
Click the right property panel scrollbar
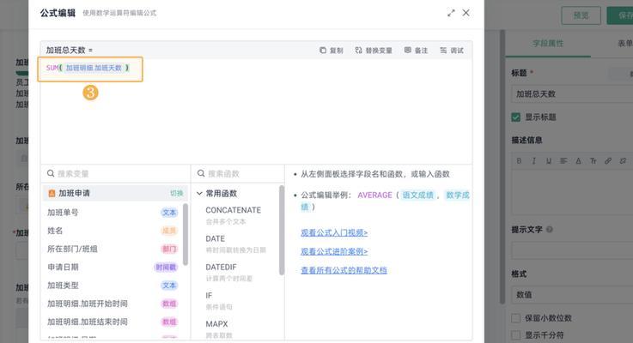[x=502, y=167]
